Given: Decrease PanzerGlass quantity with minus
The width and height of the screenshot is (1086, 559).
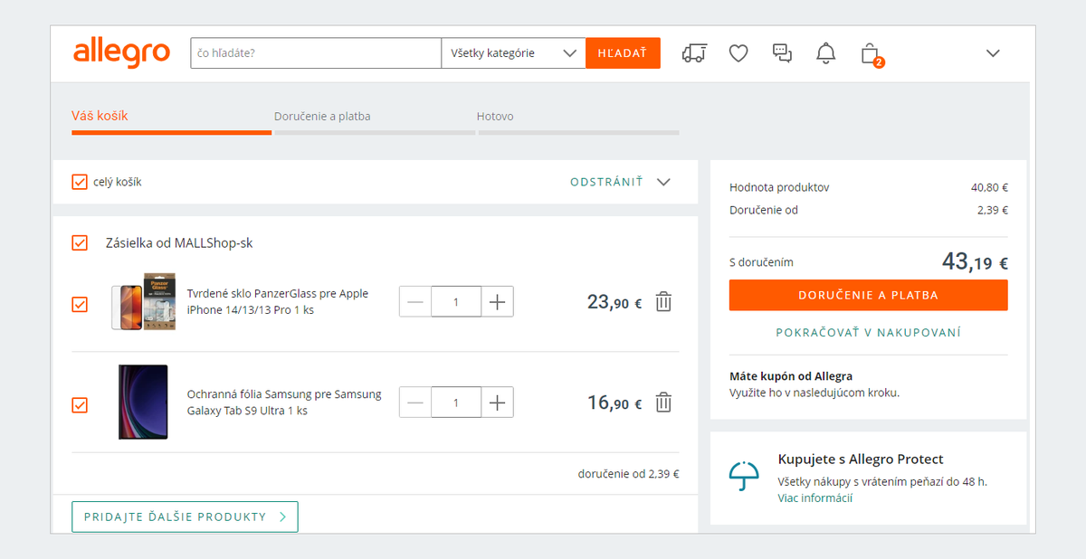Looking at the screenshot, I should [415, 302].
